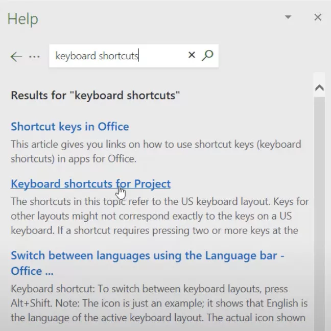Close the Help pane
This screenshot has width=331, height=331.
coord(318,17)
